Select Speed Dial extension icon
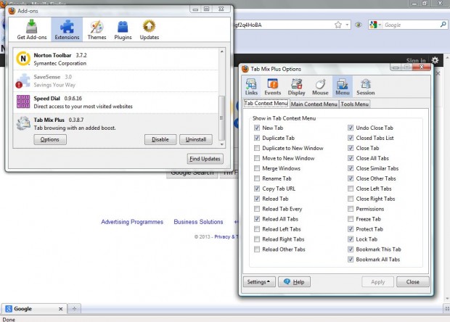450x322 pixels. [x=23, y=102]
